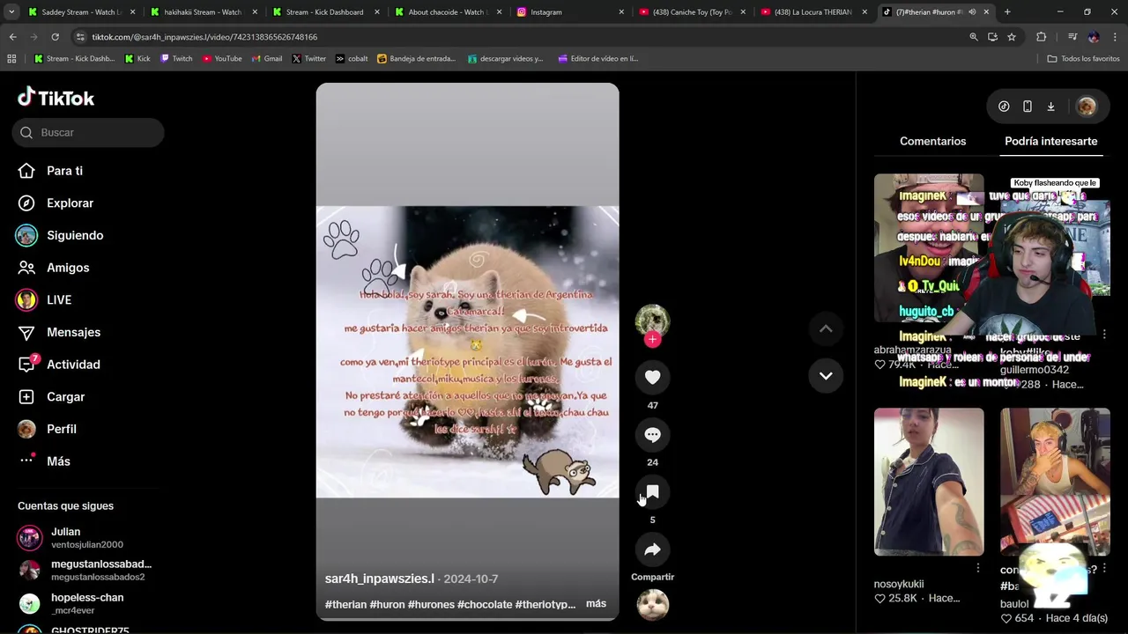
Task: Like the video with heart icon
Action: tap(652, 377)
